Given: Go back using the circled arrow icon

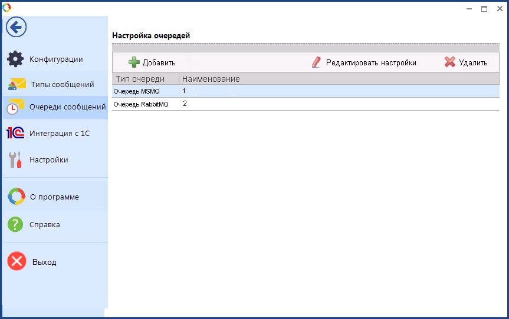Looking at the screenshot, I should pos(16,27).
